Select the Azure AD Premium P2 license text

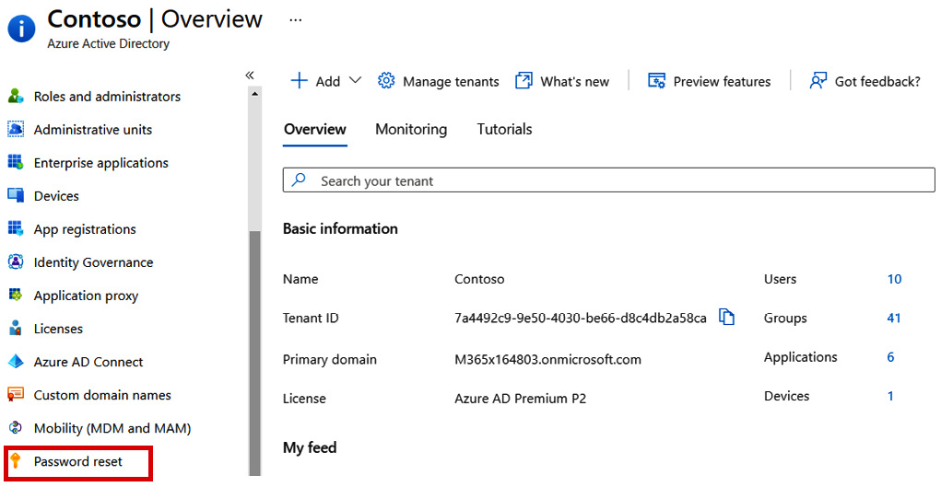point(521,399)
